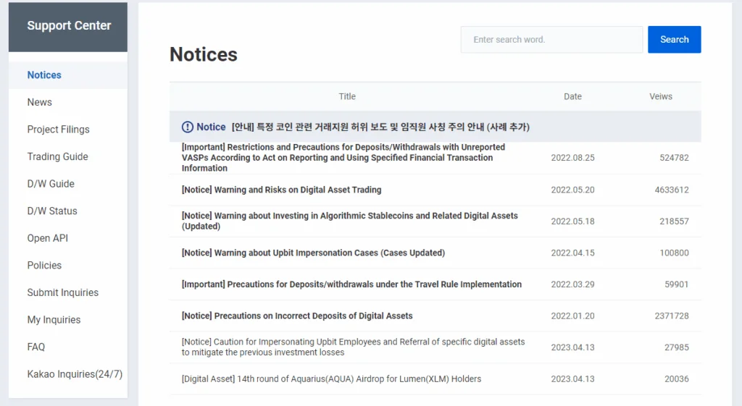742x406 pixels.
Task: Go to the FAQ section
Action: (x=36, y=347)
